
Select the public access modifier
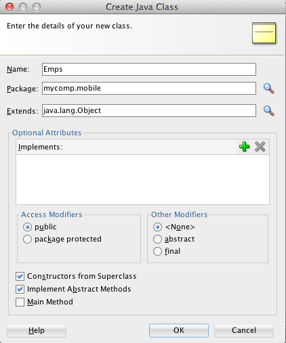(x=27, y=227)
